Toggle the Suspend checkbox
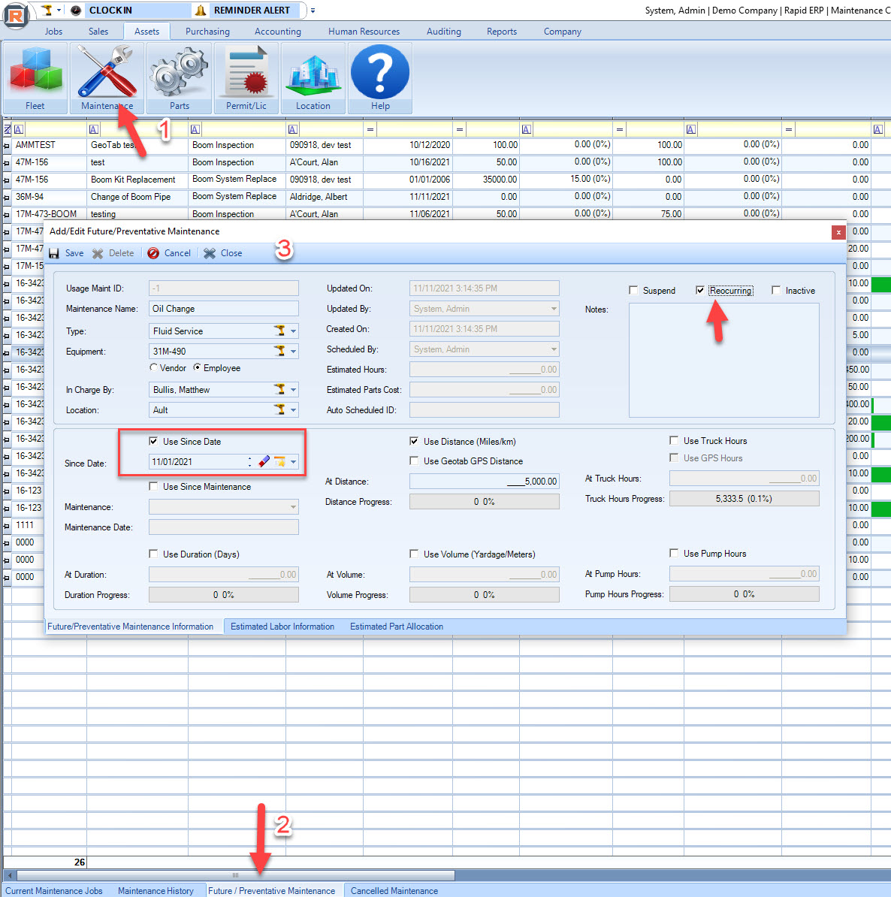 click(x=633, y=290)
